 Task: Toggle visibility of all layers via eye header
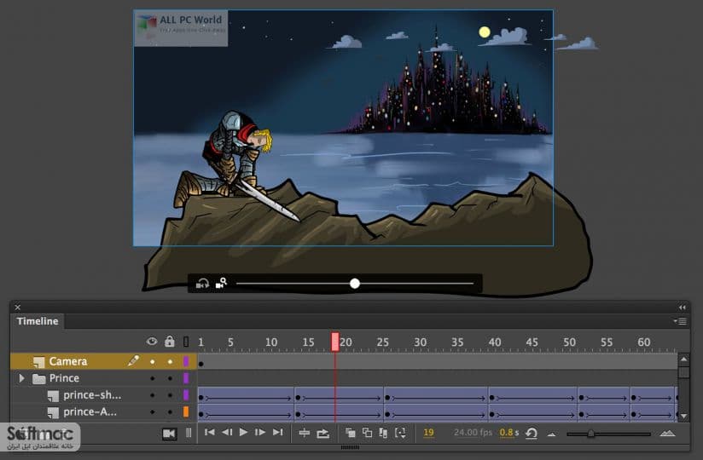point(152,342)
